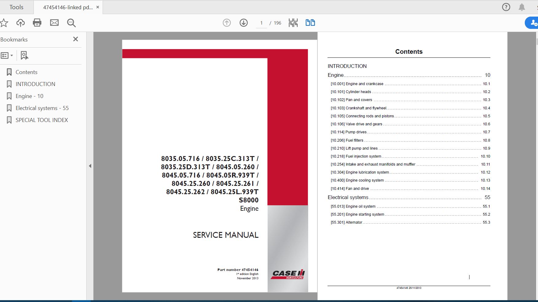
Task: Open the Engine section link in Contents
Action: (409, 75)
